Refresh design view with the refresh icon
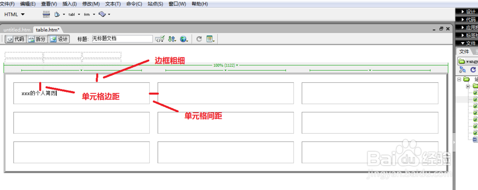The image size is (478, 190). 199,39
